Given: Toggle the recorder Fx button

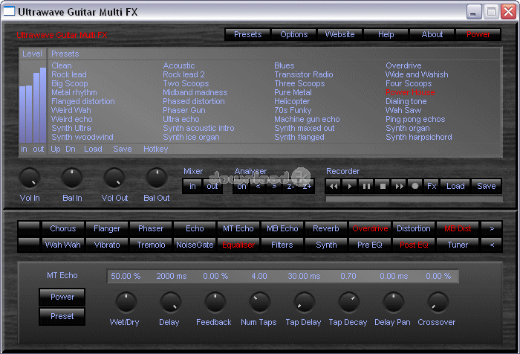Looking at the screenshot, I should pos(432,187).
